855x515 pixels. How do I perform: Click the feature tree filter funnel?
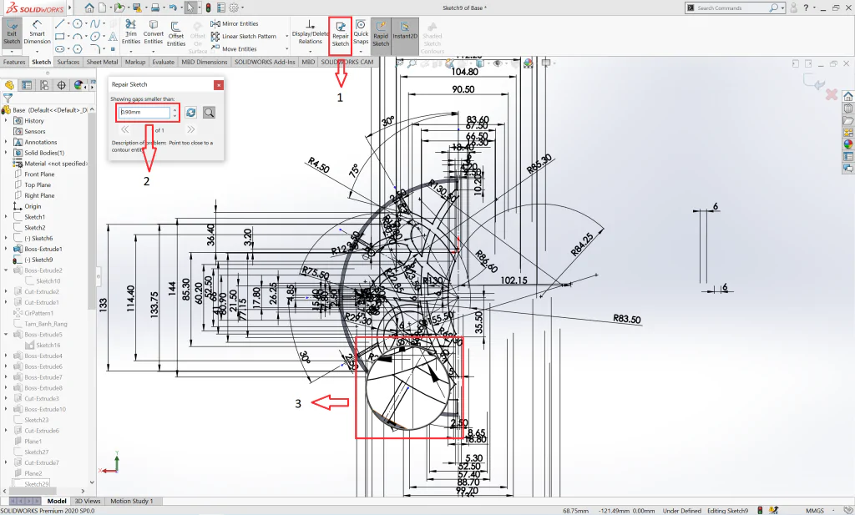tap(8, 98)
